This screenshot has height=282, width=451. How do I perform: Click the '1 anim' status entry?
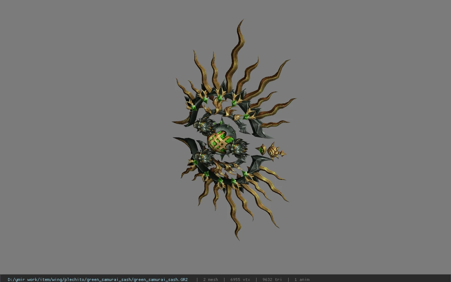click(302, 280)
